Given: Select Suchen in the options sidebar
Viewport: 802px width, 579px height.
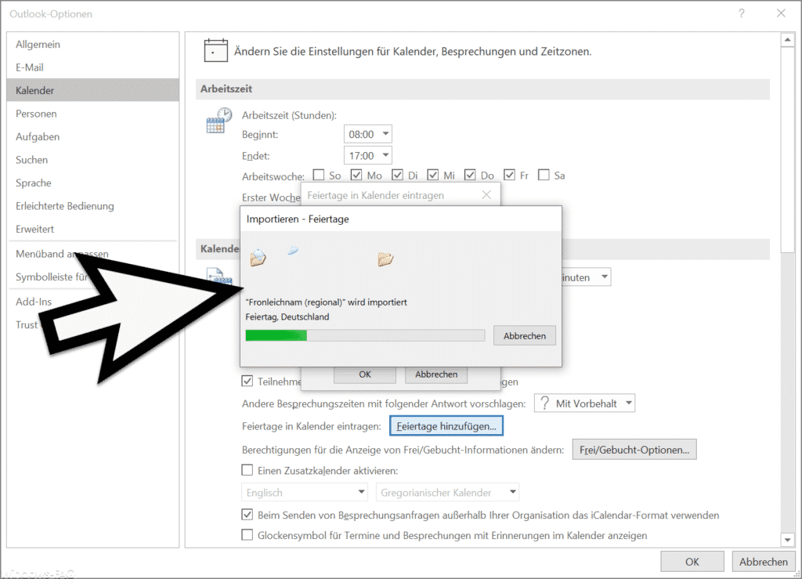Looking at the screenshot, I should 92,160.
